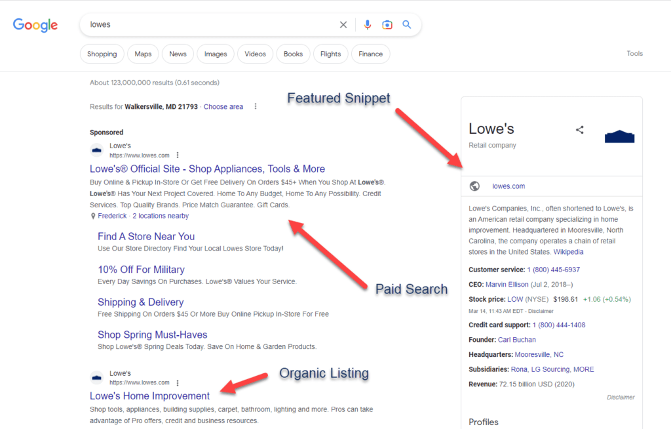Screen dimensions: 671x429
Task: Click the location pin icon beside Frederick
Action: coord(93,216)
